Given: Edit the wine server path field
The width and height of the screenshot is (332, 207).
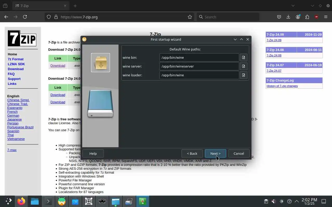Looking at the screenshot, I should (199, 66).
